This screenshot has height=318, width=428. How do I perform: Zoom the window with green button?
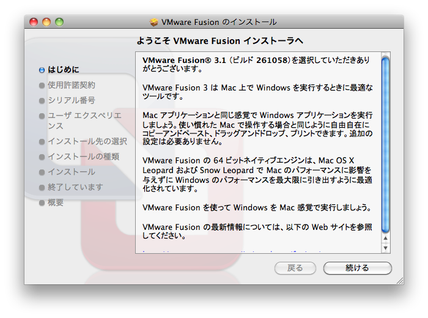click(x=59, y=22)
